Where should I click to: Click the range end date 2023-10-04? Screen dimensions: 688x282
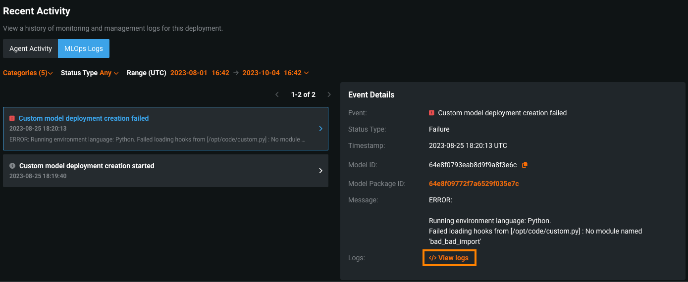[261, 73]
